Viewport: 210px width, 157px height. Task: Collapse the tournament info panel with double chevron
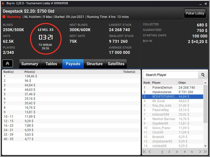coord(7,63)
